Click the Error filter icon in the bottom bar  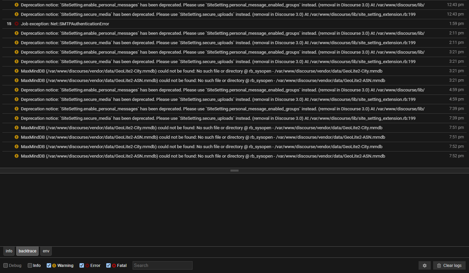tap(86, 265)
